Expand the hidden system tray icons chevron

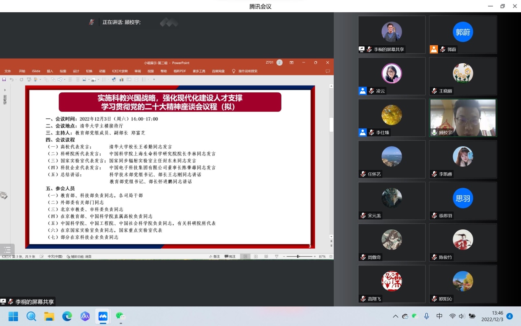pyautogui.click(x=395, y=316)
